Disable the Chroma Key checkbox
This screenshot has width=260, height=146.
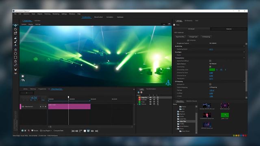pyautogui.click(x=210, y=67)
